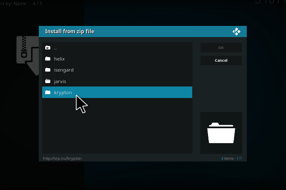Click the parent-directory back folder icon
Image resolution: width=286 pixels, height=190 pixels.
click(x=48, y=48)
